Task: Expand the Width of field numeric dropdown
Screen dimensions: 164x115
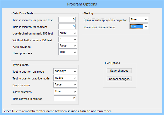Action: tap(68, 39)
